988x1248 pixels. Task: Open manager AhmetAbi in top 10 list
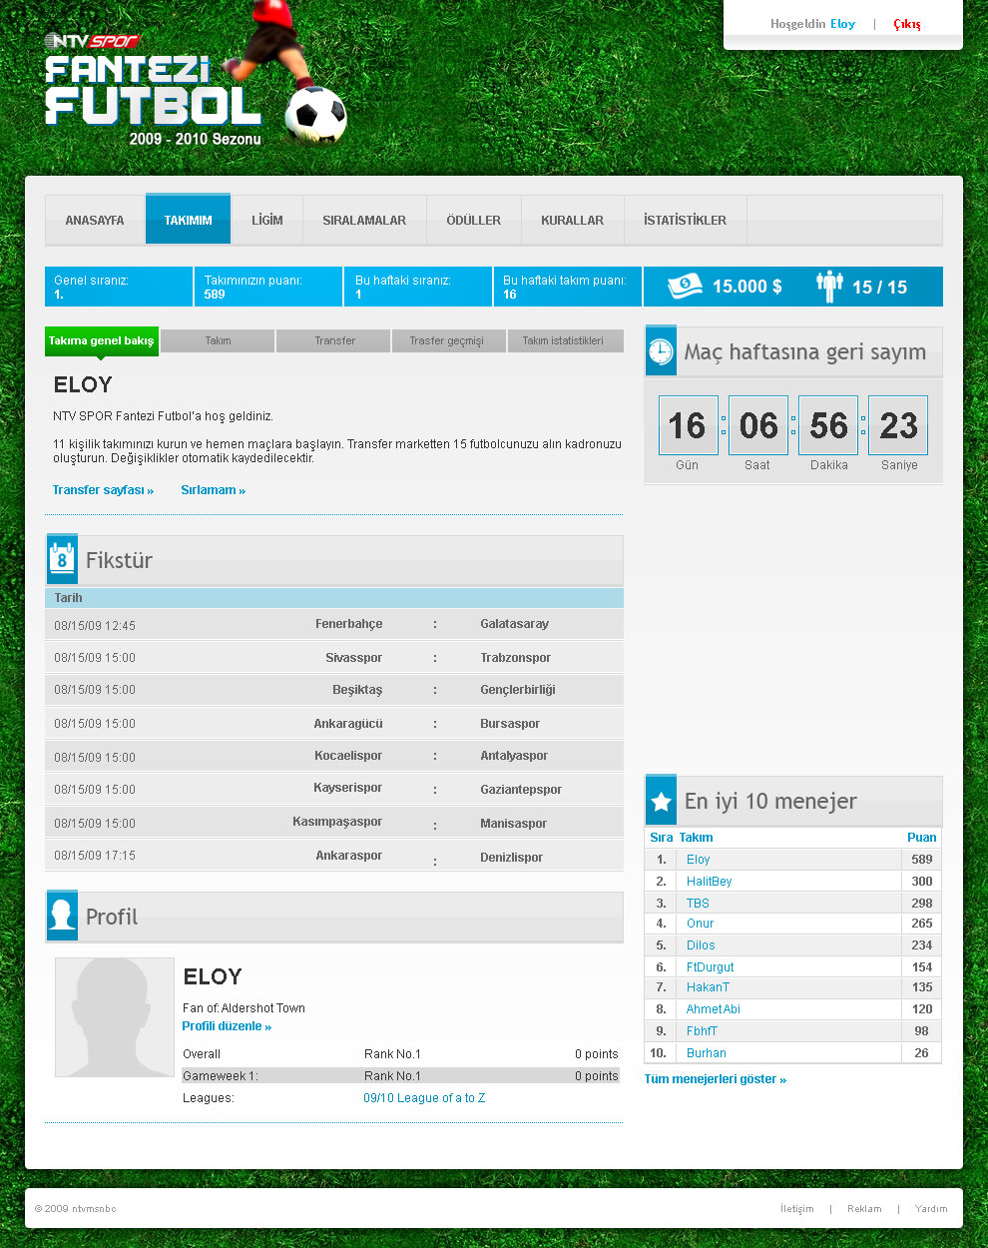pos(713,1009)
